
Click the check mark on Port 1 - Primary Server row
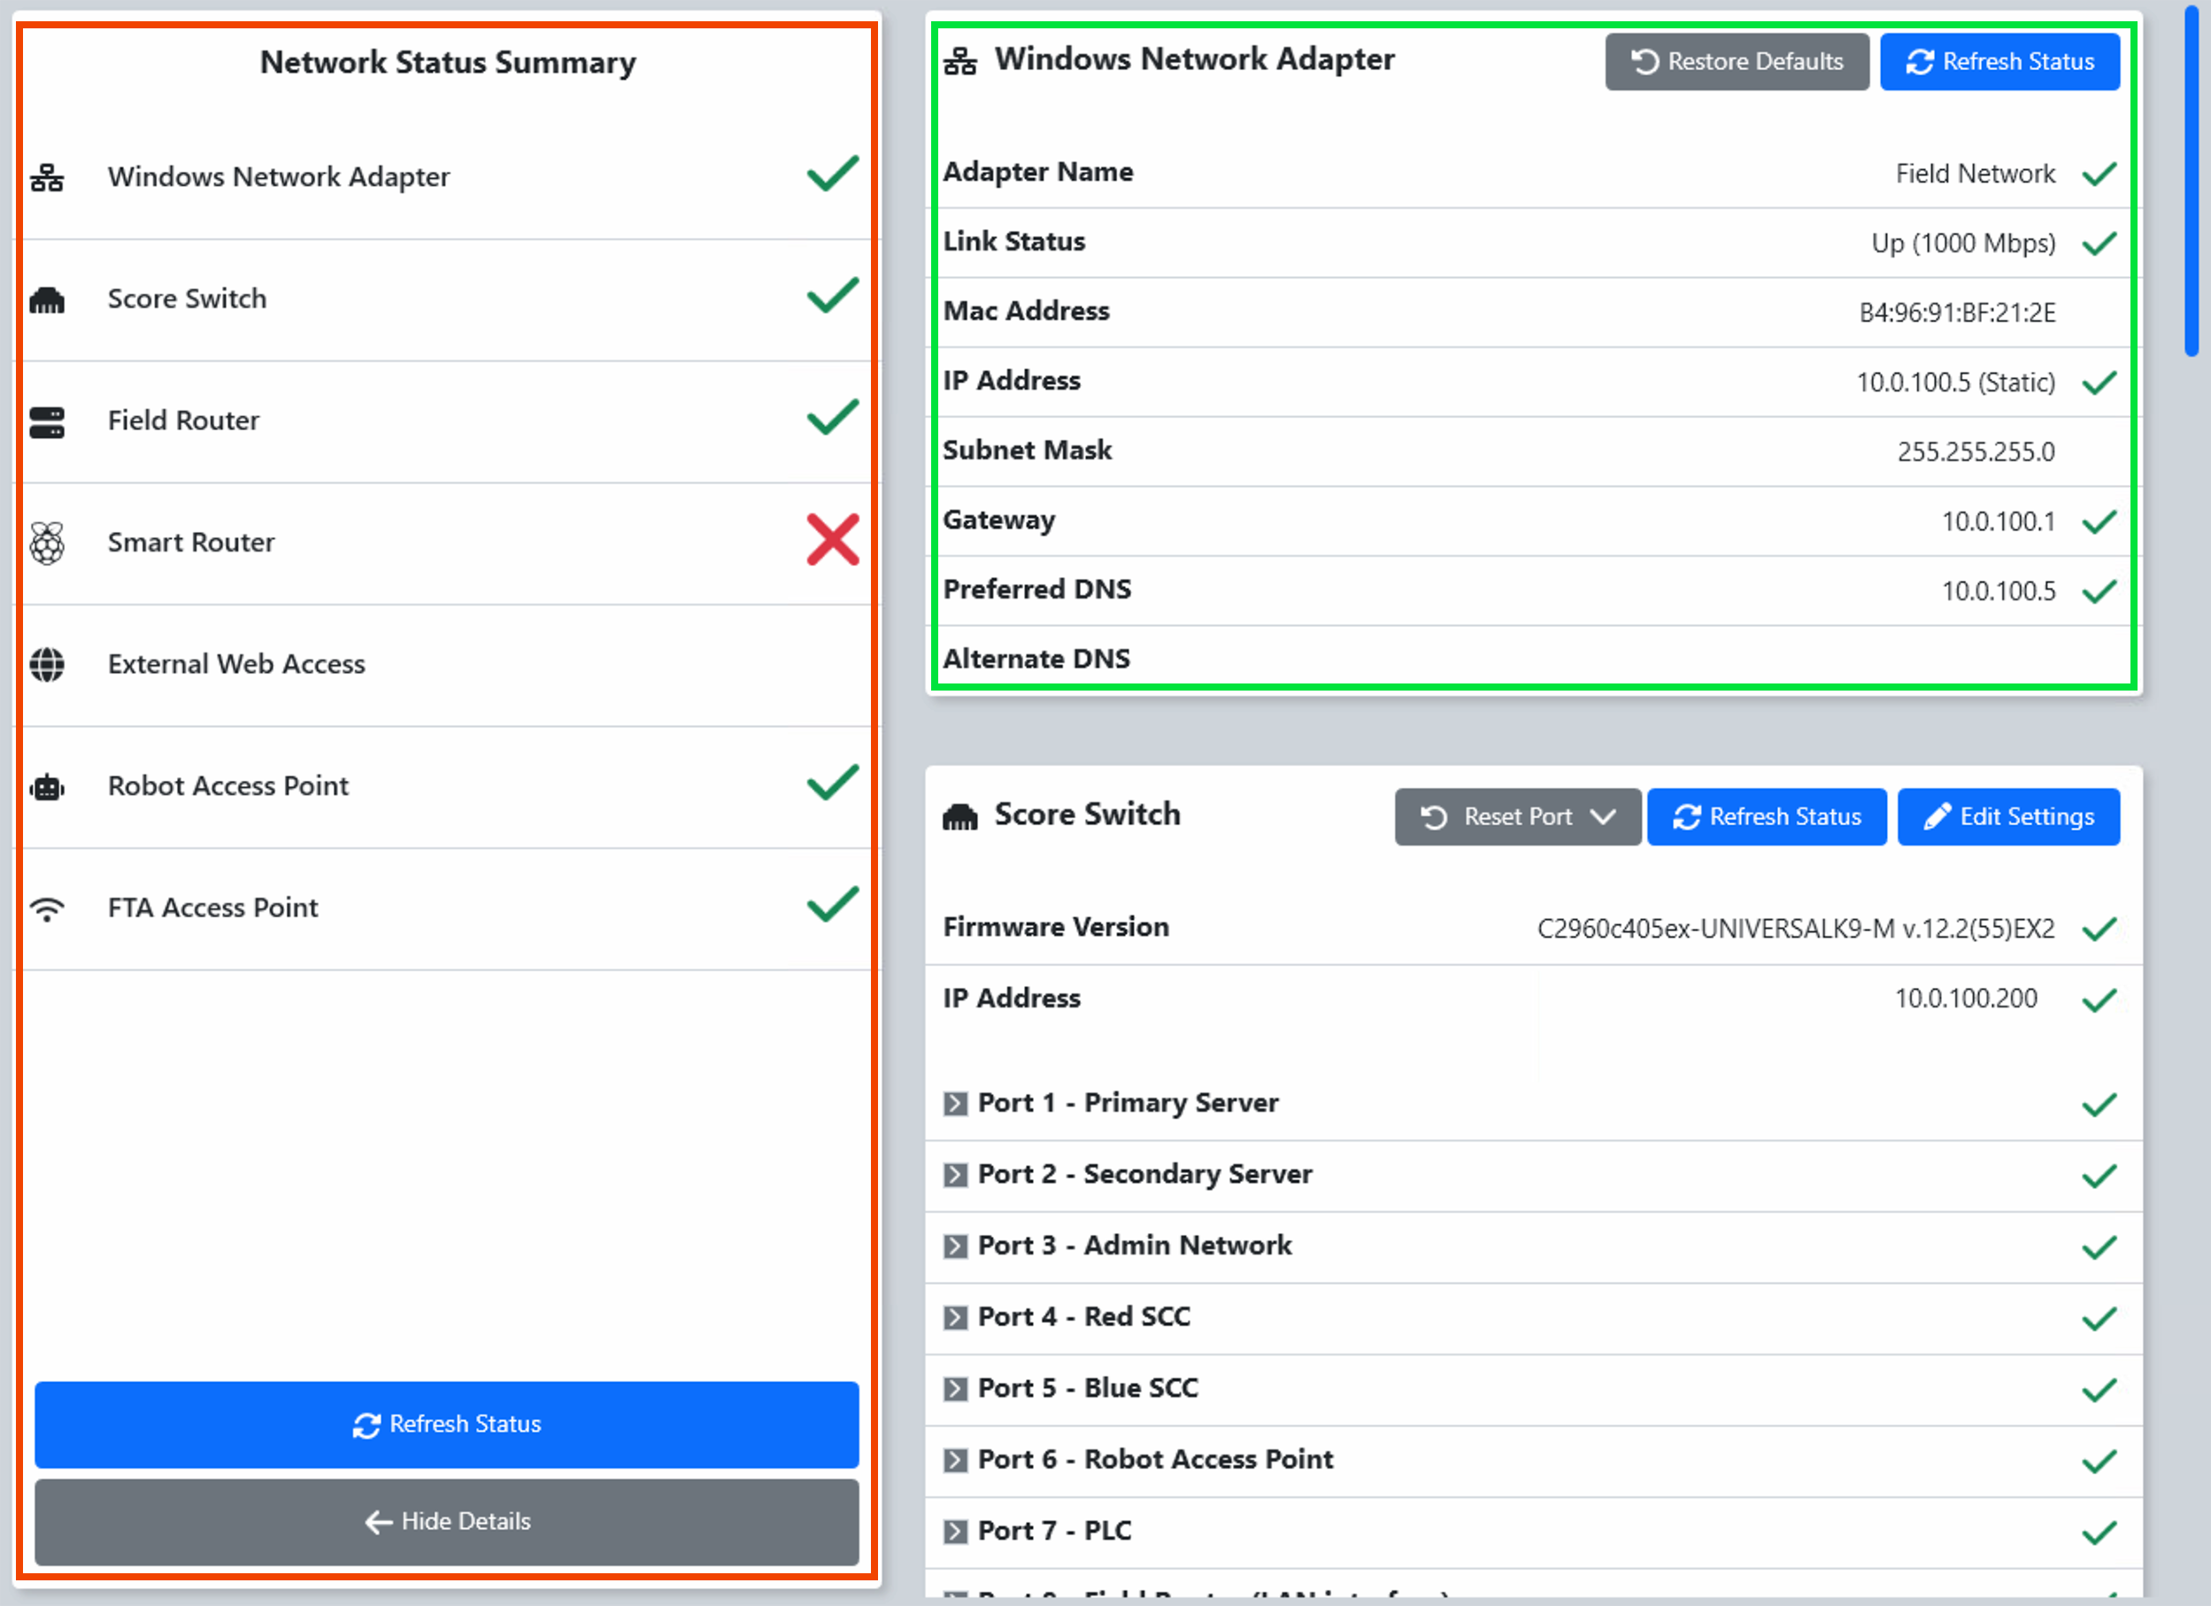(x=2099, y=1105)
